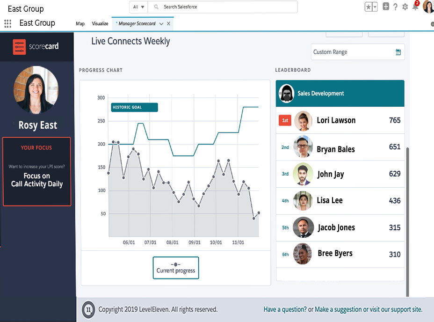Select the name Bryan Bales
434x322 pixels.
coord(335,149)
